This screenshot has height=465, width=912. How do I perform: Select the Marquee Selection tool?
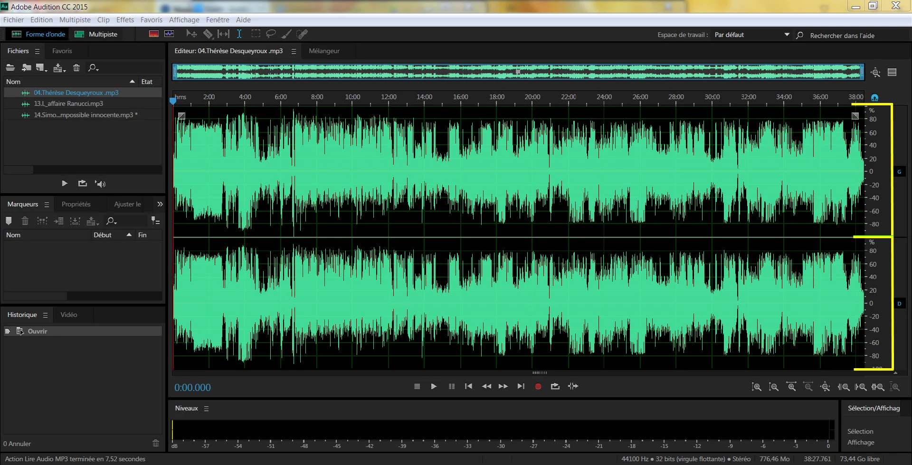tap(256, 34)
